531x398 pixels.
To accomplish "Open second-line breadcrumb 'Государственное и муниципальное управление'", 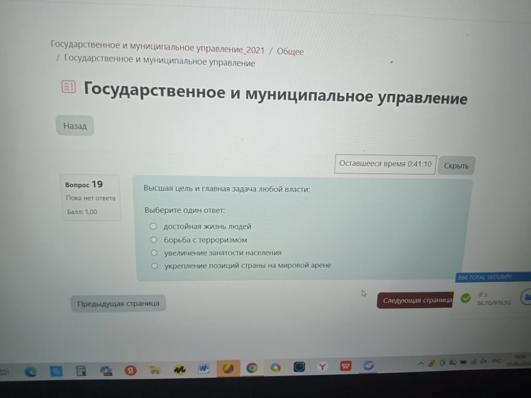I will (x=159, y=61).
